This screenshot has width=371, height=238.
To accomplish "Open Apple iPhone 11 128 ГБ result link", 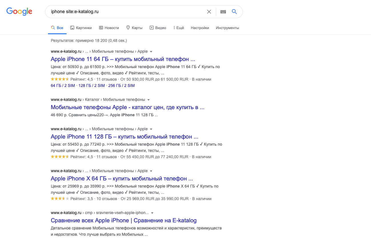I will pos(125,137).
